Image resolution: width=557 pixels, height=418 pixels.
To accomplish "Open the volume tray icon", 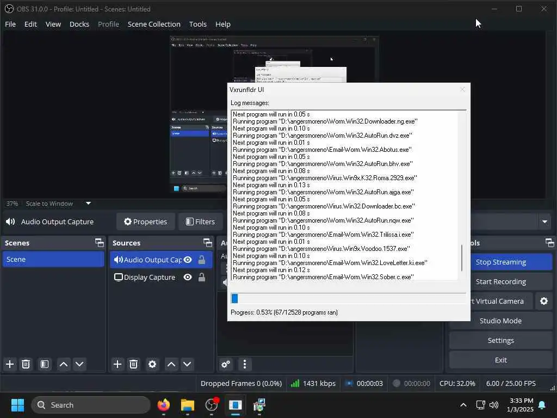I will tap(494, 405).
